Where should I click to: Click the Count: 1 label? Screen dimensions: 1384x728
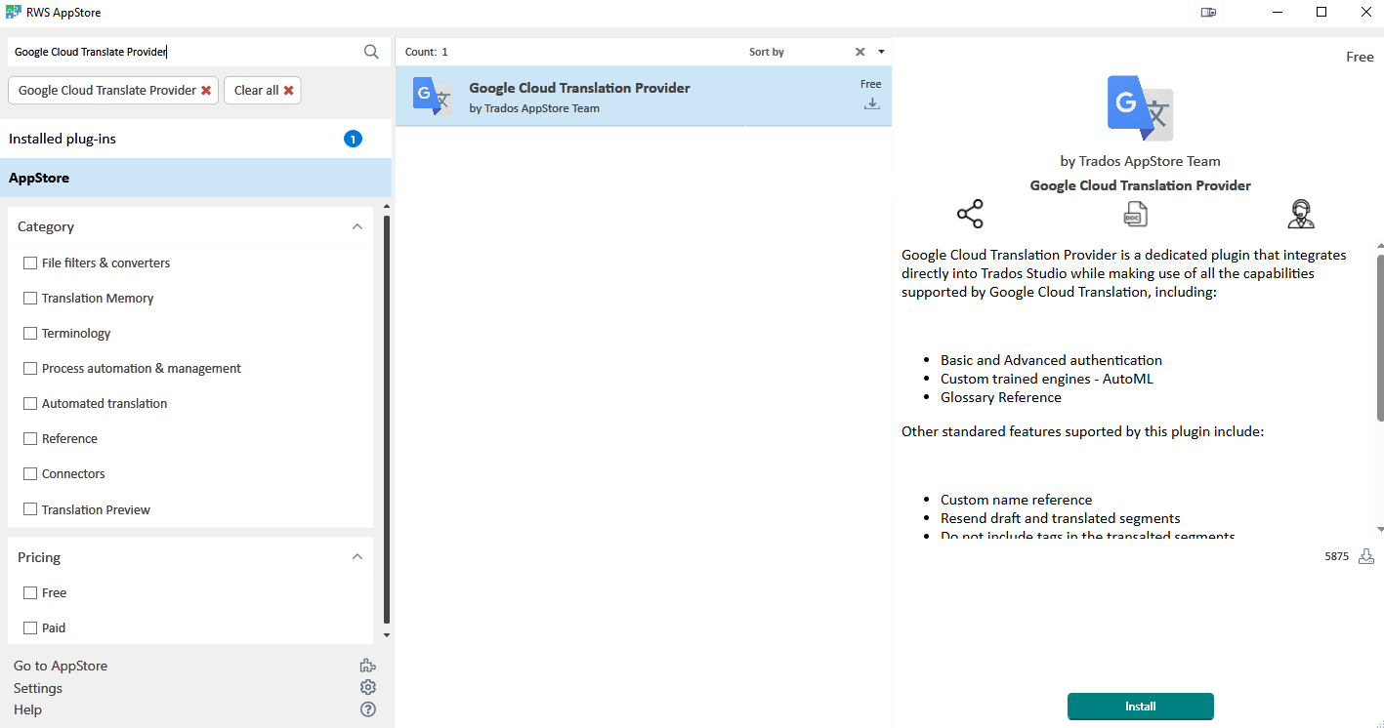[427, 52]
